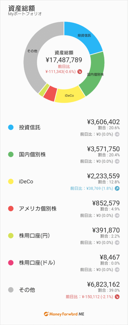Click the gray arrow icon in 株用口座(ドル) row
The height and width of the screenshot is (325, 128).
click(x=117, y=270)
